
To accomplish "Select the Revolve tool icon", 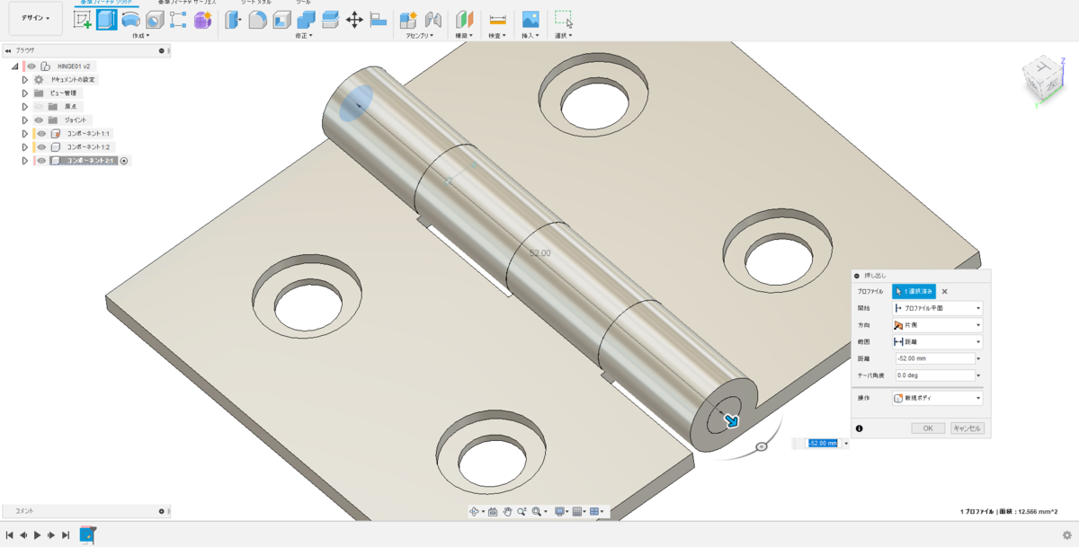I will point(131,20).
